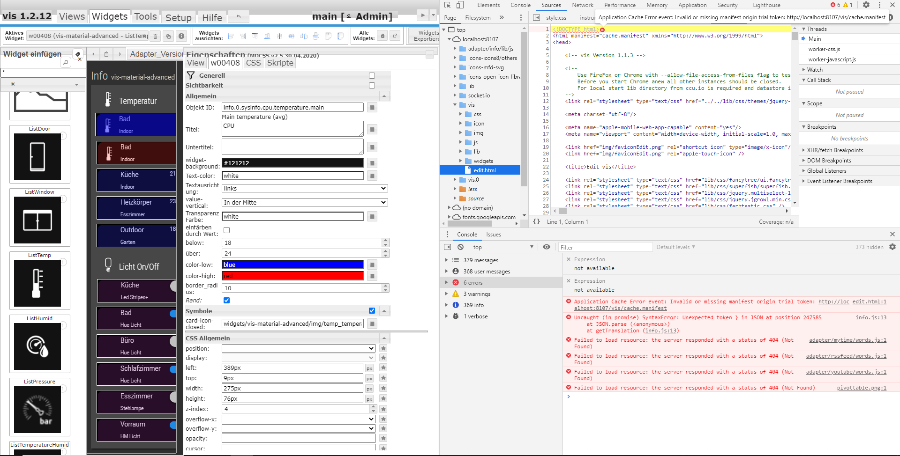Open the CSS position dropdown
The image size is (900, 456).
(299, 348)
